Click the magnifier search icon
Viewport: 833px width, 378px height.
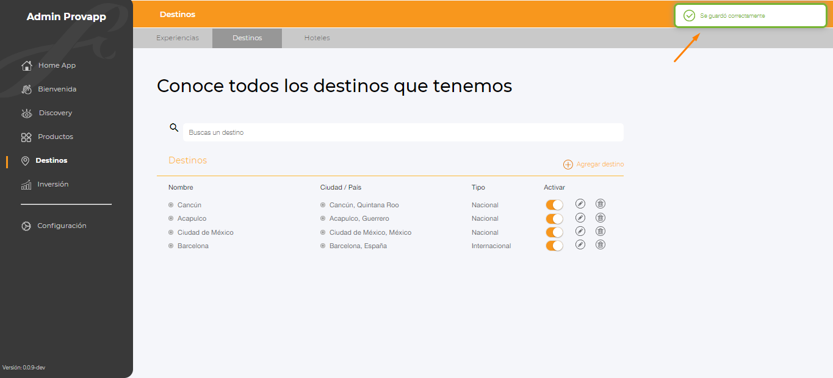[x=174, y=127]
